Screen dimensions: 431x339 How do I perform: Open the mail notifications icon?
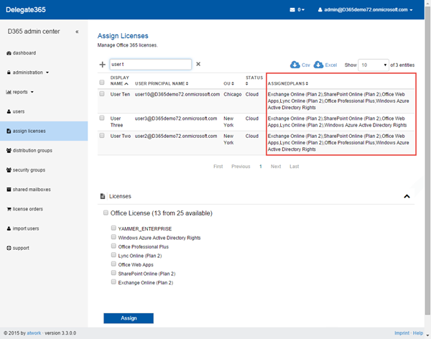click(292, 10)
